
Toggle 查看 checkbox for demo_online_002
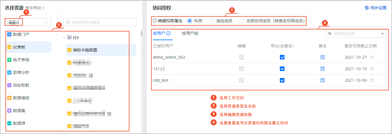[x=323, y=57]
